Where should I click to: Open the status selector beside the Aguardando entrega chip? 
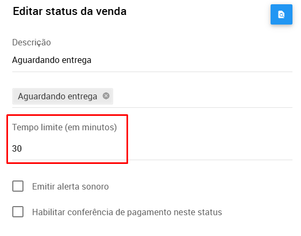click(x=202, y=96)
